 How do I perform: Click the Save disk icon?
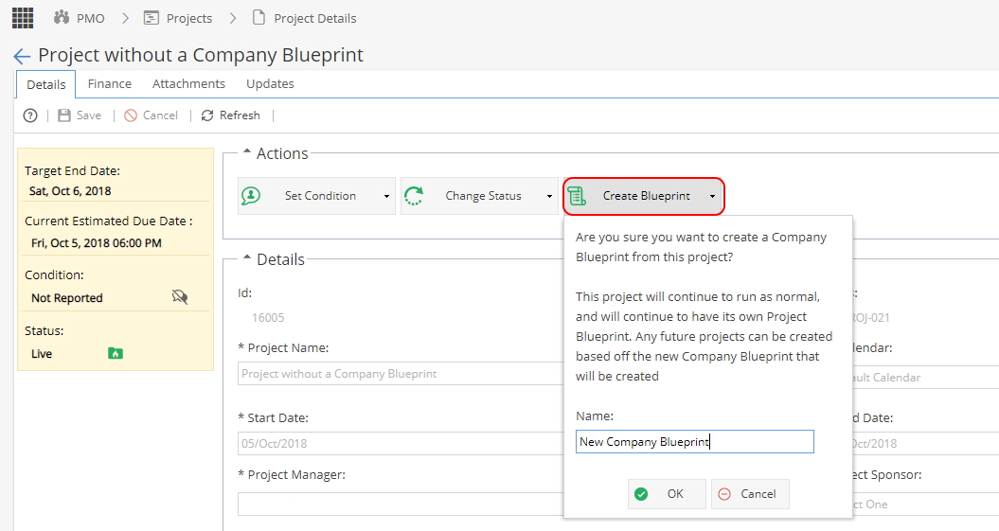coord(64,115)
